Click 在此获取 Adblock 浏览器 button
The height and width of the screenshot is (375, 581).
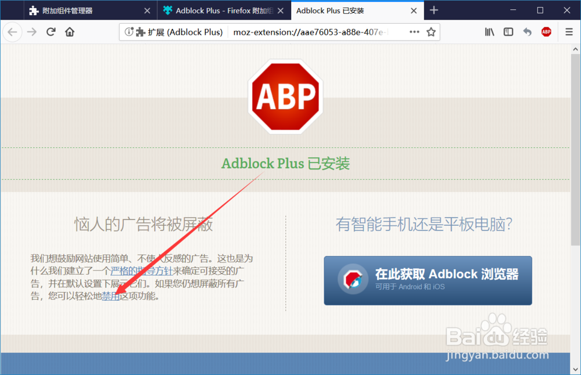[428, 280]
